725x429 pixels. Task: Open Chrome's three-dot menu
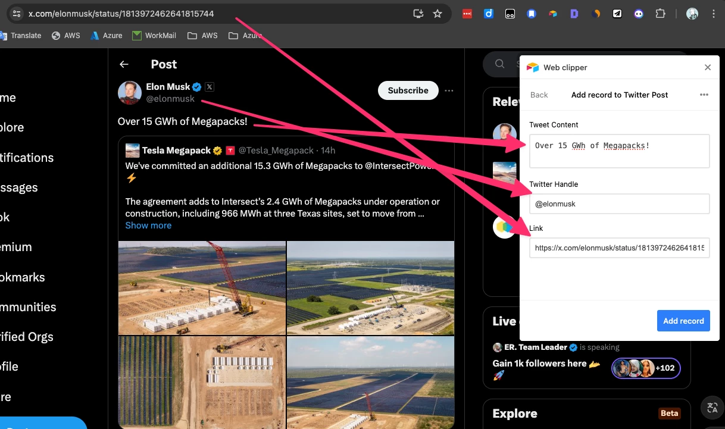713,14
